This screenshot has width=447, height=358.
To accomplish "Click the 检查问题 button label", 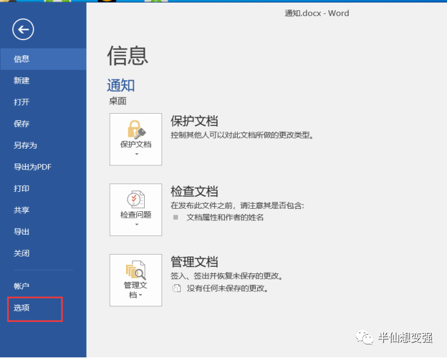I will click(x=136, y=215).
